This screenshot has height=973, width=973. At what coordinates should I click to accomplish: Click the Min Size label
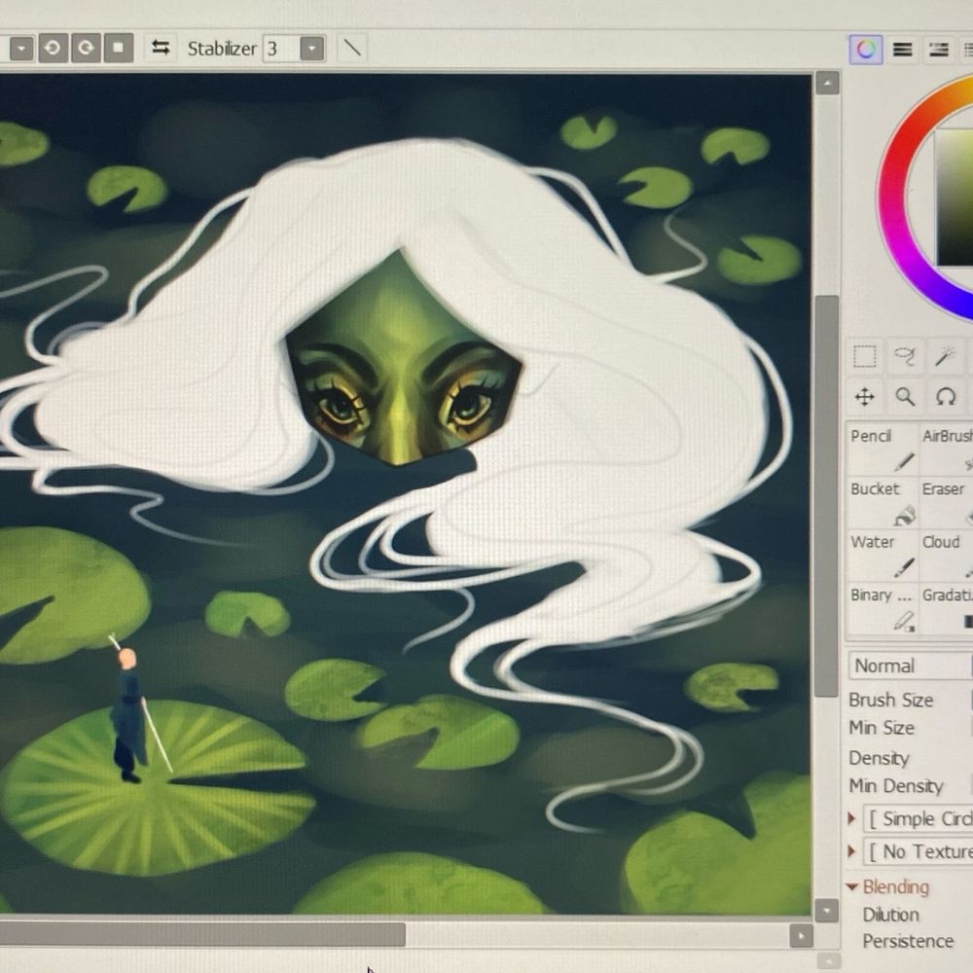(x=882, y=727)
